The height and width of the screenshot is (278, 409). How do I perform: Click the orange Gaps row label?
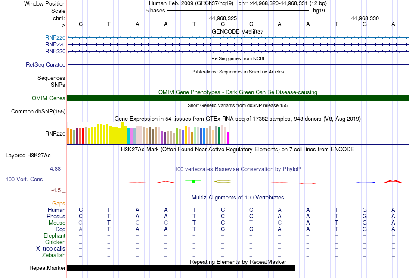[59, 204]
